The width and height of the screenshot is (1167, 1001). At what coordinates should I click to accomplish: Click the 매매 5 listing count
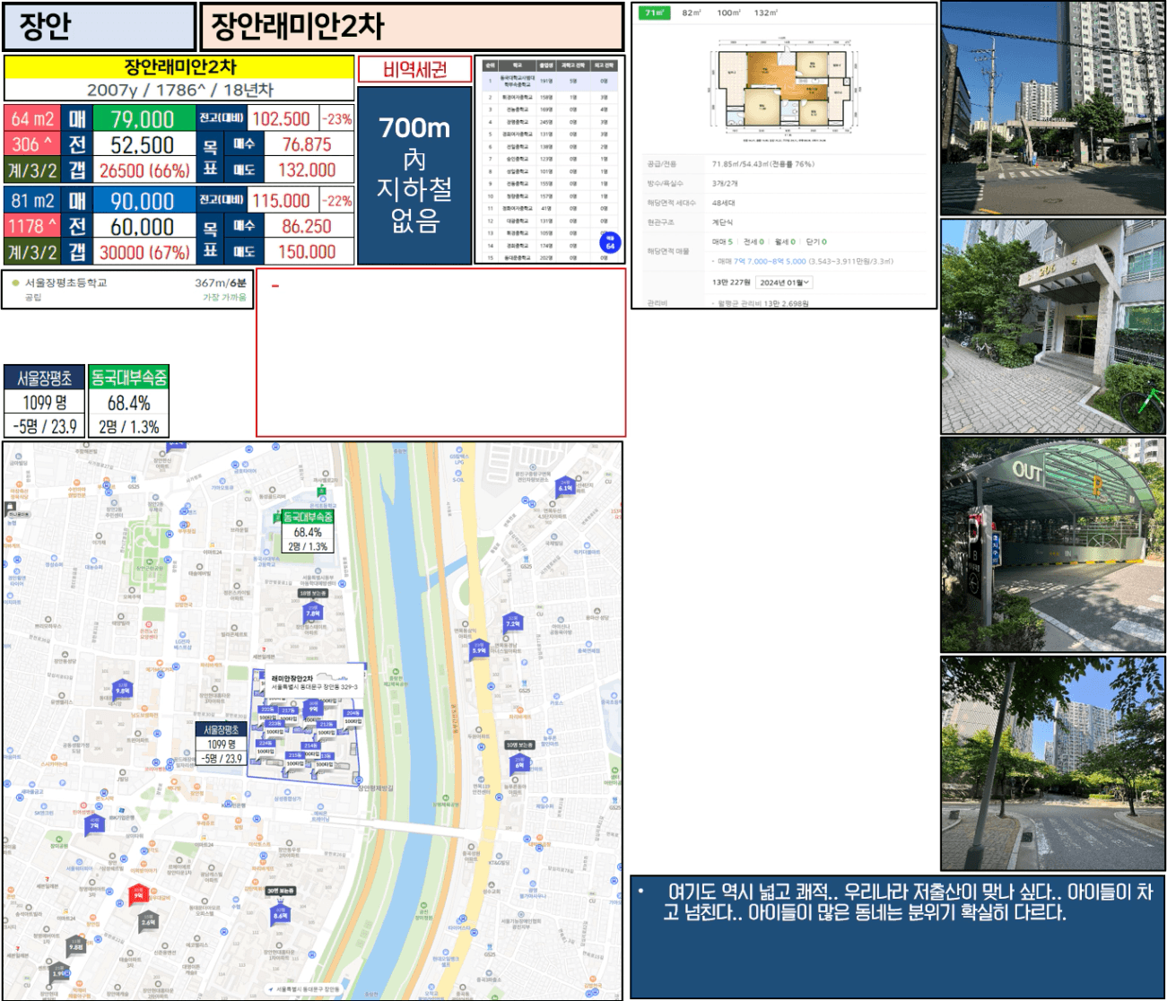(x=722, y=241)
